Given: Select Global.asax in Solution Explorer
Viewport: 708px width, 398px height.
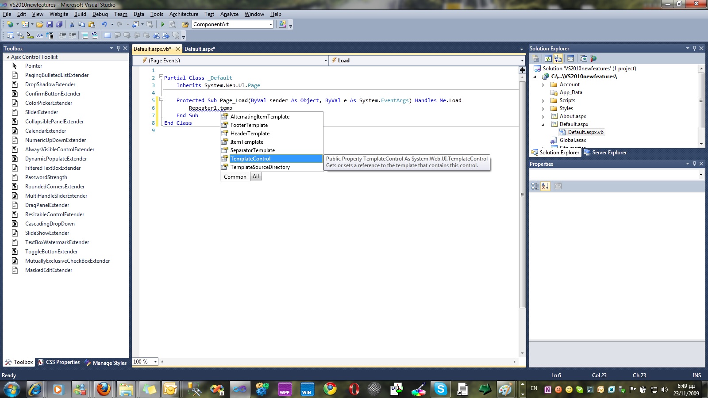Looking at the screenshot, I should (x=573, y=140).
